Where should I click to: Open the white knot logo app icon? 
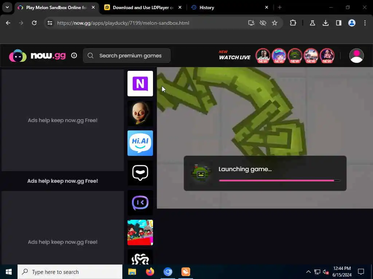pos(140,257)
